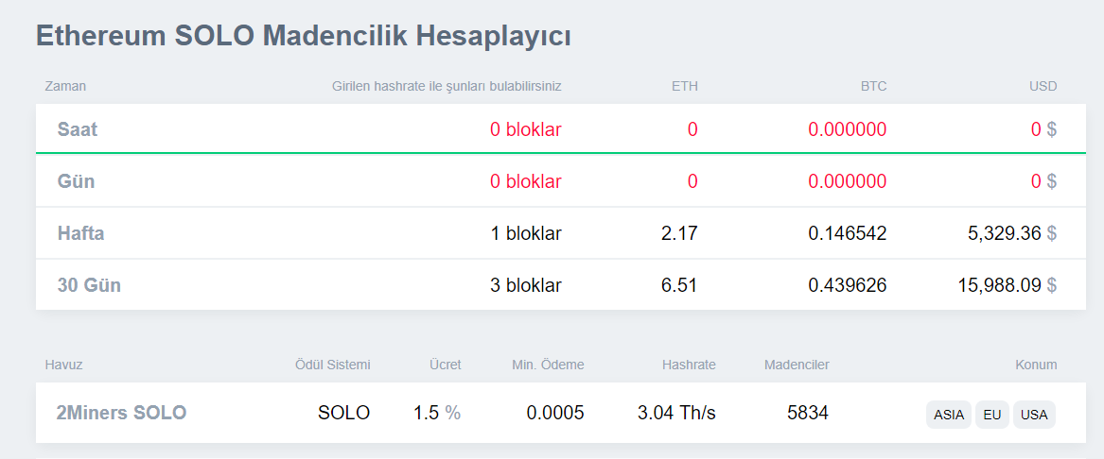Select the Gün row label
Viewport: 1104px width, 459px height.
tap(77, 181)
